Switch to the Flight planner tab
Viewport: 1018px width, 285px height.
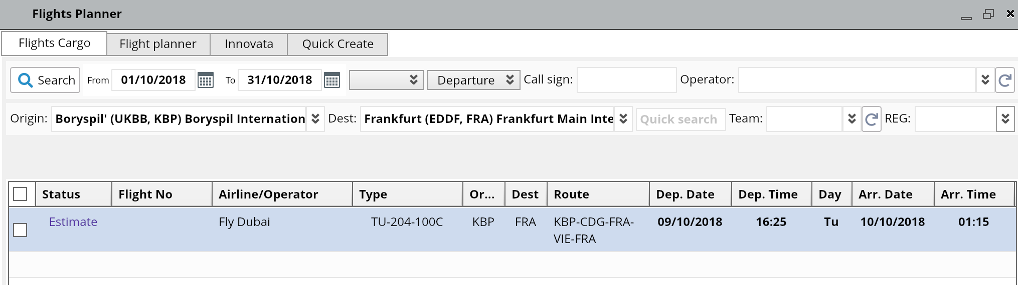point(158,44)
